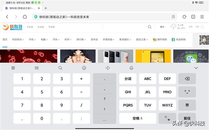Image resolution: width=209 pixels, height=130 pixels.
Task: Tap the question mark in punctuation column
Action: point(104,99)
